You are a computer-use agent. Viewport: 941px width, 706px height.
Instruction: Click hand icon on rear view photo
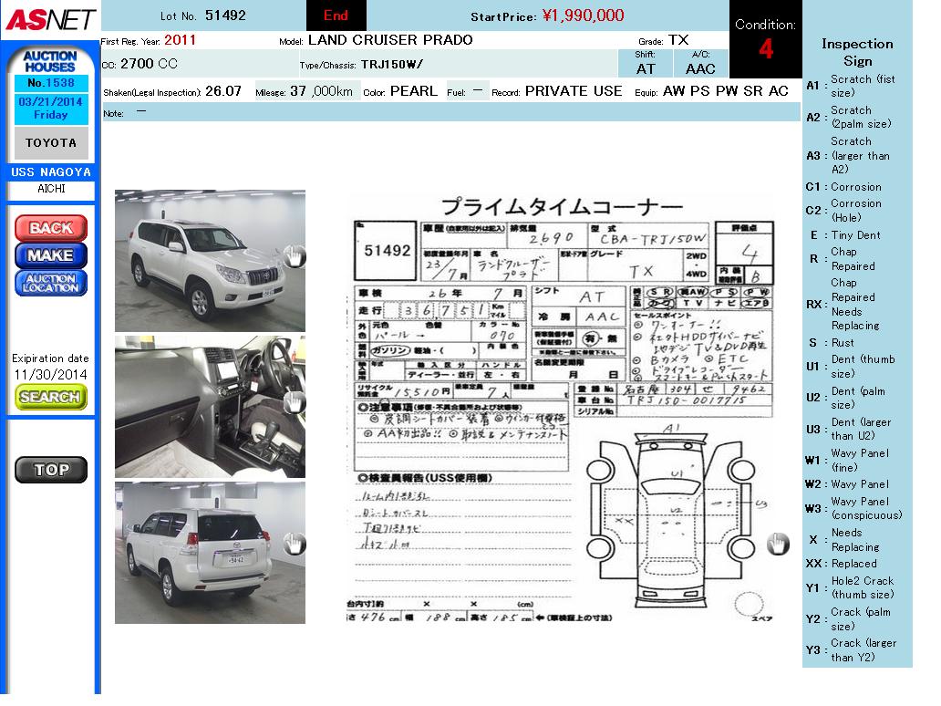pos(294,545)
